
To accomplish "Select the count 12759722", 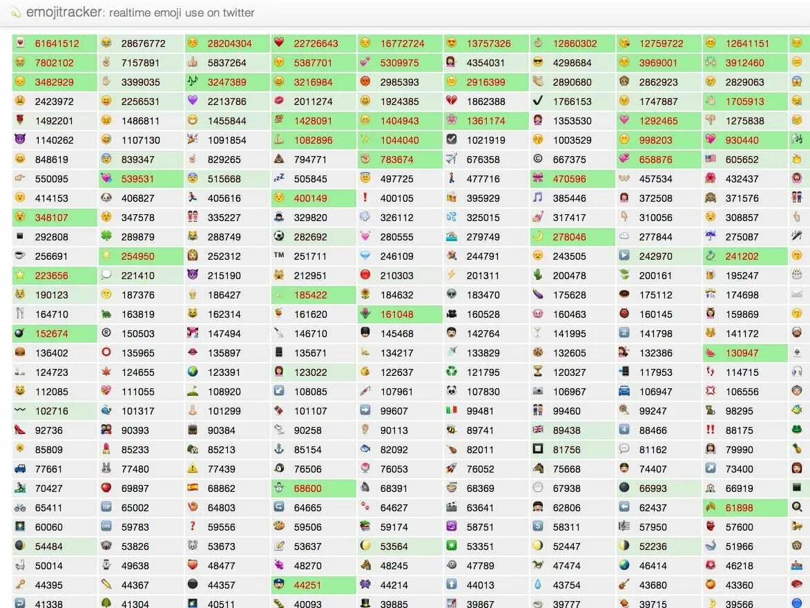I will click(x=662, y=44).
